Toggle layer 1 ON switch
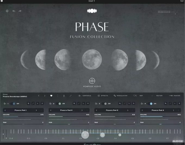Image resolution: width=185 pixels, height=145 pixels. pos(13,104)
